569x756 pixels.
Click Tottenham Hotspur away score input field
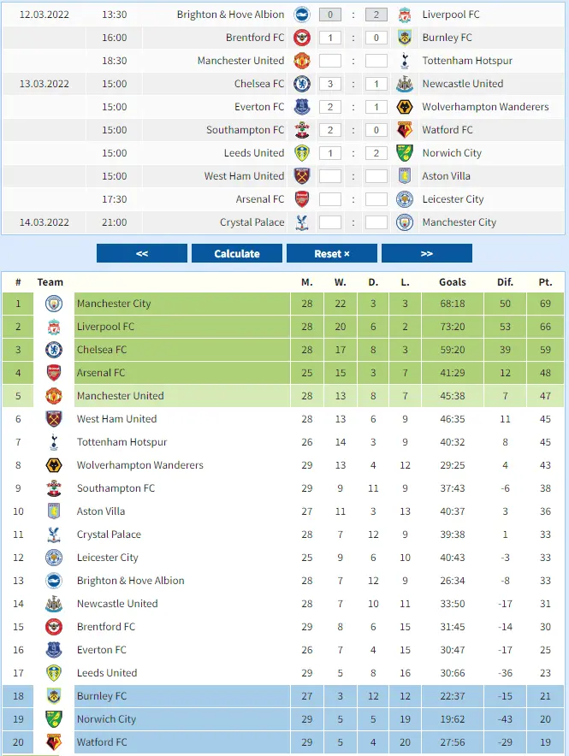point(376,61)
